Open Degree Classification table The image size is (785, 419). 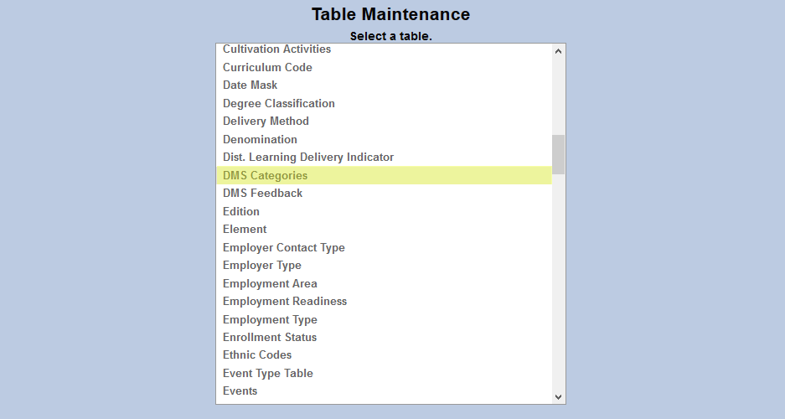pos(278,104)
